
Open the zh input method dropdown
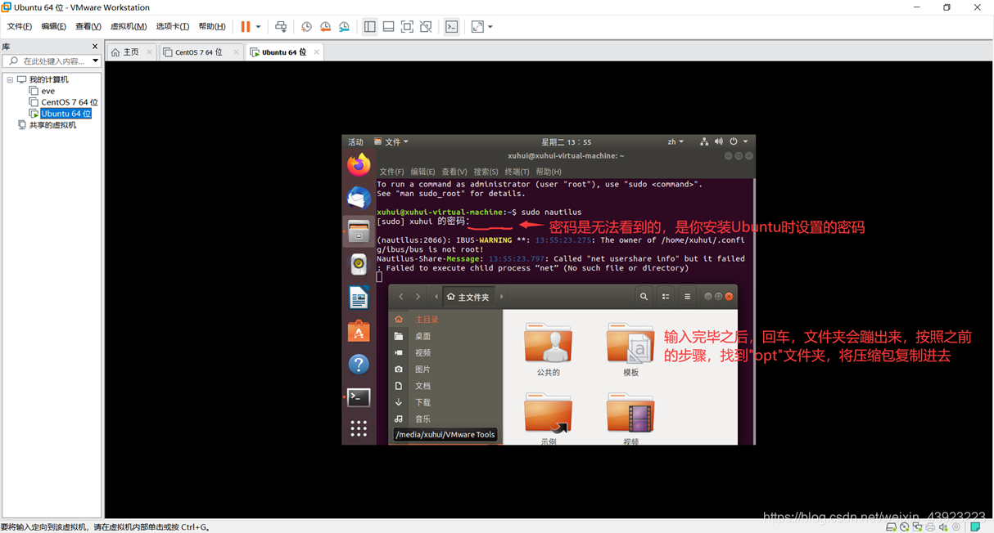point(675,142)
